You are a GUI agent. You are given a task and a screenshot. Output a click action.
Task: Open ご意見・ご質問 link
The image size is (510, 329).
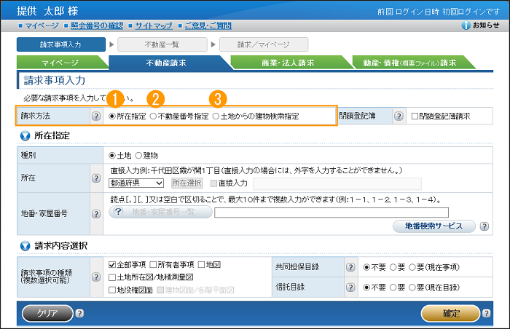click(208, 25)
